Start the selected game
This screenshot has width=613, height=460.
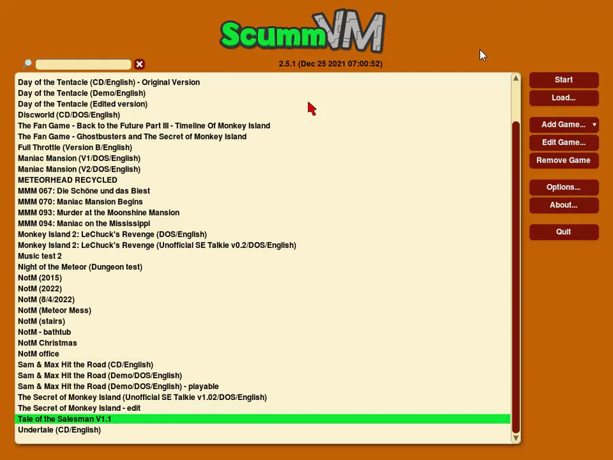coord(564,80)
